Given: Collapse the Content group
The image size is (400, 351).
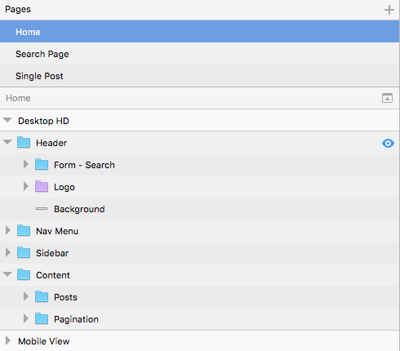Looking at the screenshot, I should point(7,274).
